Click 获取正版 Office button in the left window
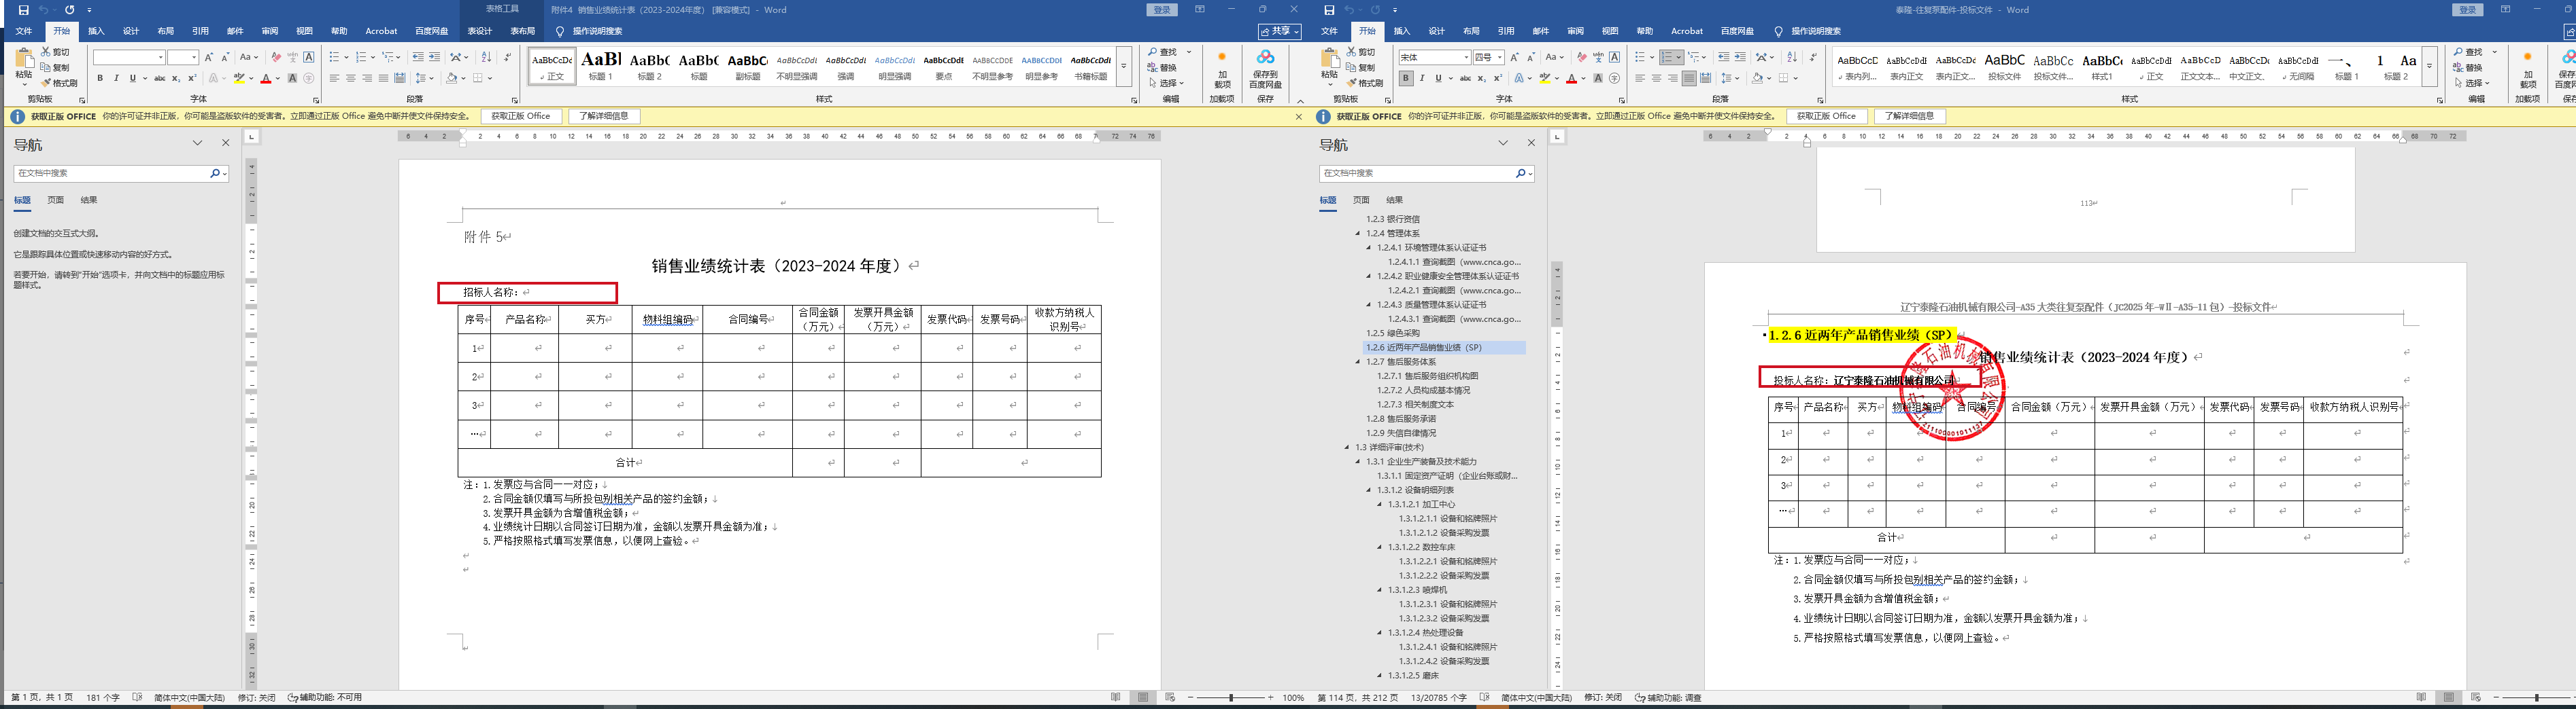 [521, 116]
